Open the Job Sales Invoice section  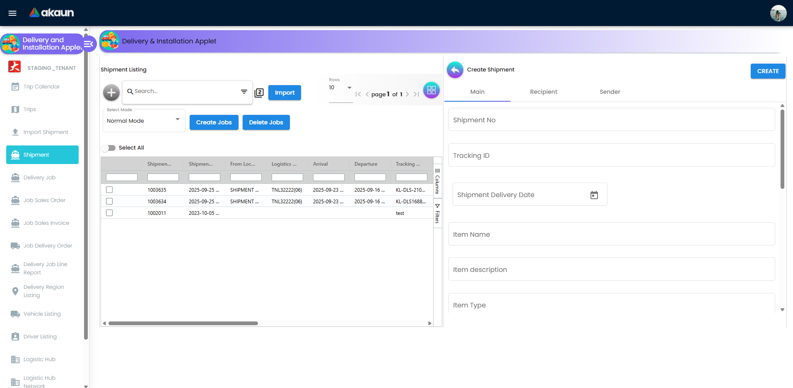coord(14,223)
